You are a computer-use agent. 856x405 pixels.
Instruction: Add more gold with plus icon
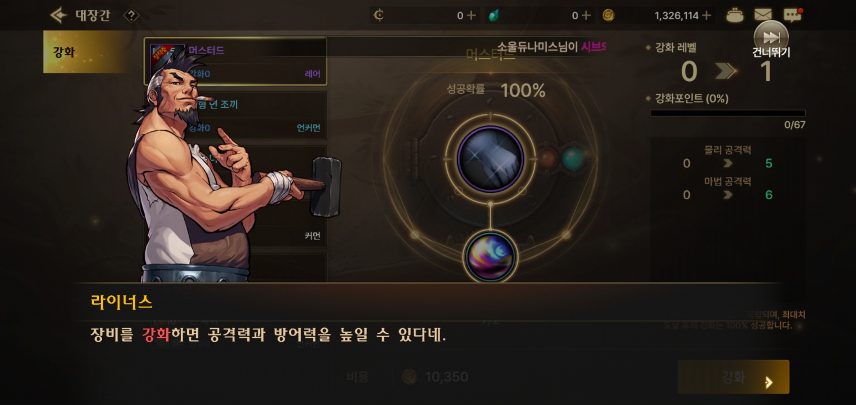tap(707, 15)
